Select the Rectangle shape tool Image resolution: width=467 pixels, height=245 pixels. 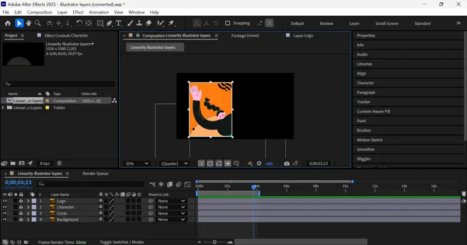click(x=100, y=23)
